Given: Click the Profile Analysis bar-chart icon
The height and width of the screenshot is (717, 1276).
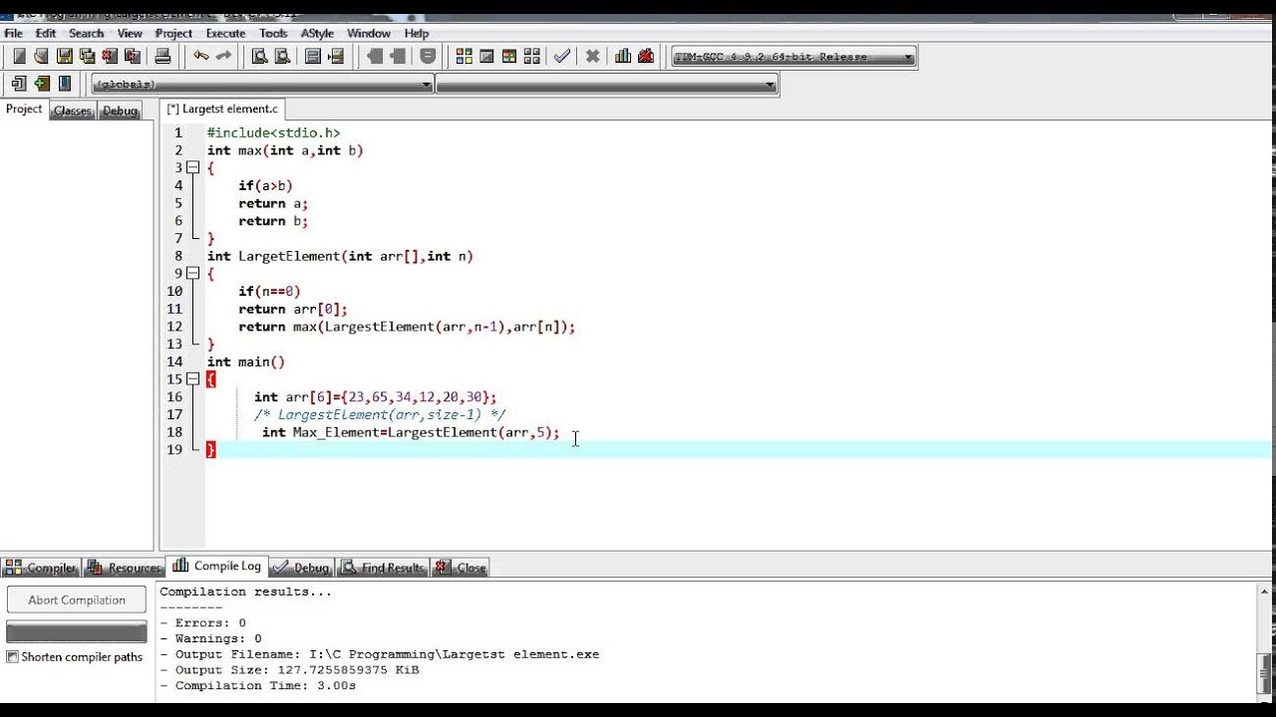Looking at the screenshot, I should [x=623, y=57].
